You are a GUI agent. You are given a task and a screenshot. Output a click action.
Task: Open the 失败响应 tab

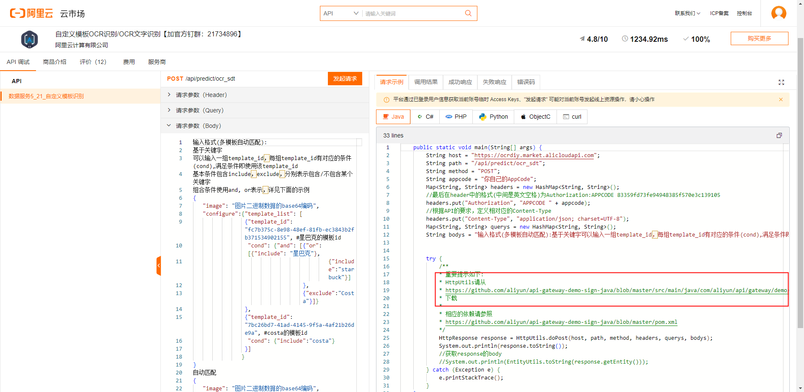click(x=495, y=82)
